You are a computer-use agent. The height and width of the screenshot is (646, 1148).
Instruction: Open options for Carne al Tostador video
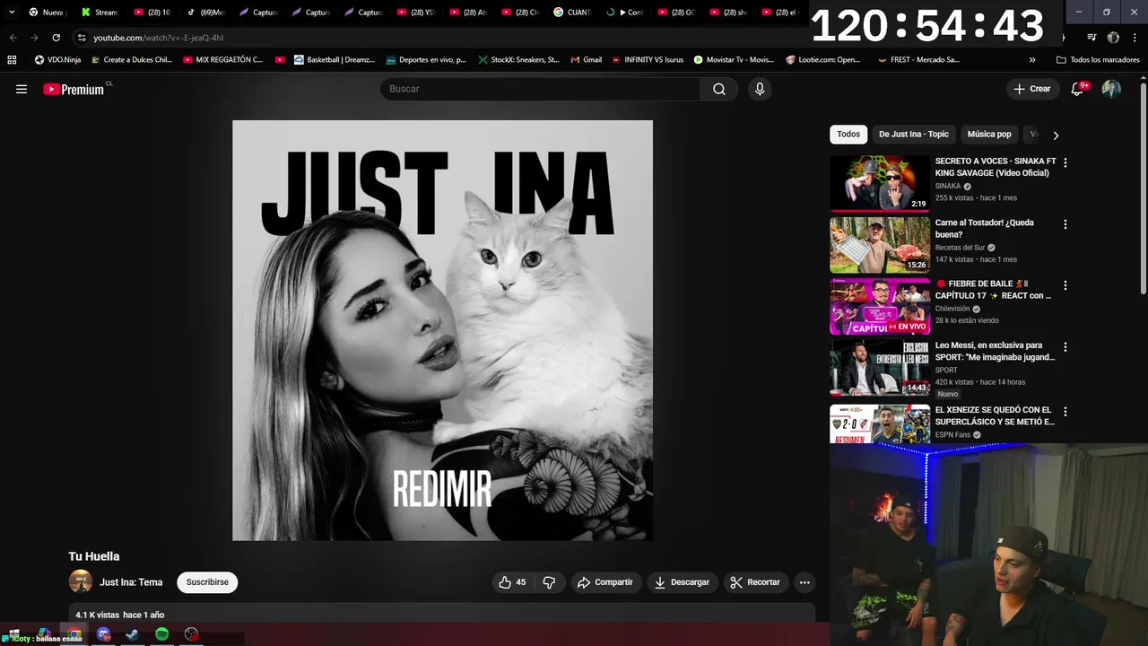click(1065, 224)
